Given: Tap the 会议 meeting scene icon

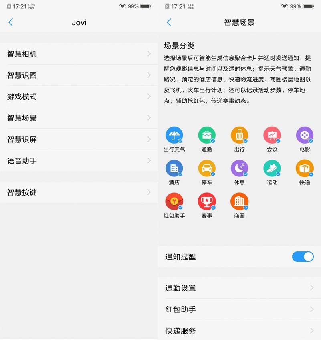Looking at the screenshot, I should click(x=272, y=136).
